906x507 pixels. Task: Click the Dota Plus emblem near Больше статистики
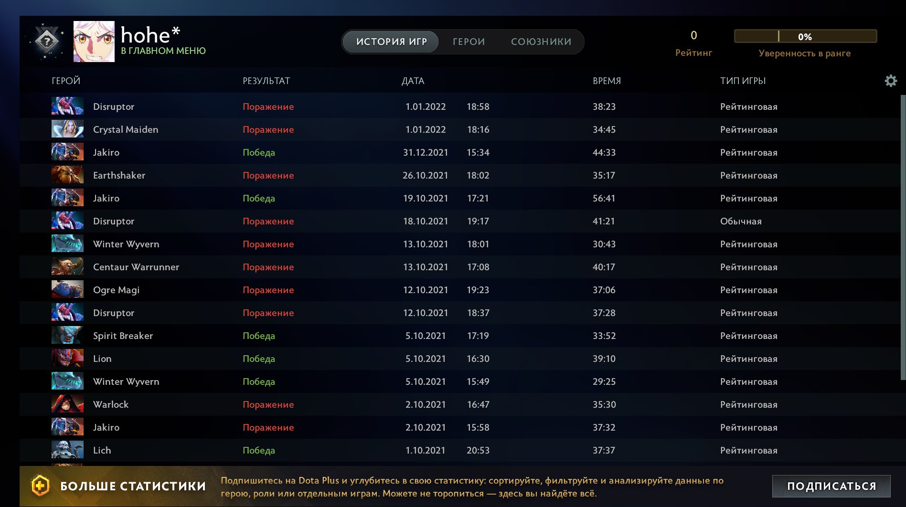(x=40, y=486)
